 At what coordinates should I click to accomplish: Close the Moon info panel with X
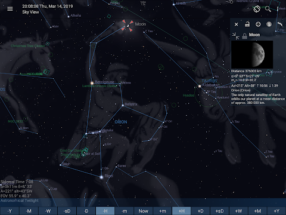236,24
